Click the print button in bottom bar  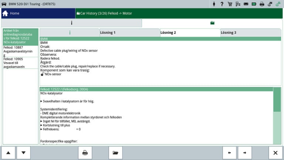click(x=85, y=153)
